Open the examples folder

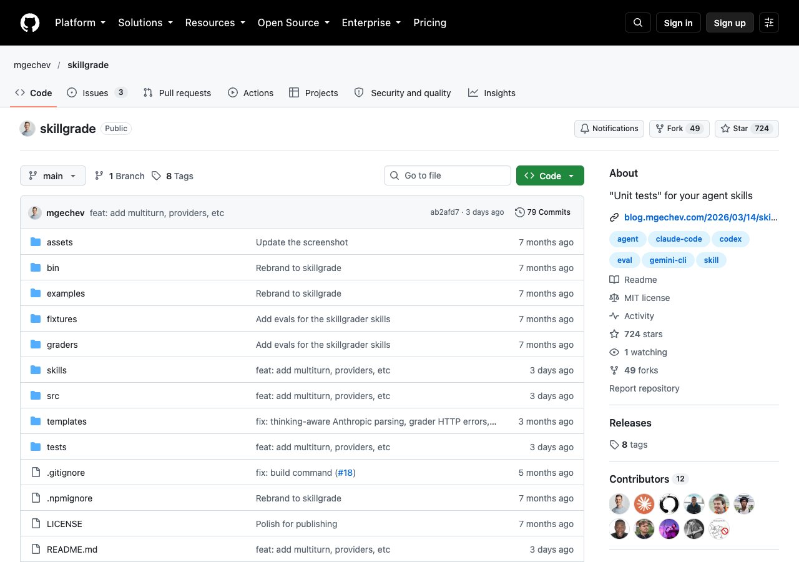[66, 293]
